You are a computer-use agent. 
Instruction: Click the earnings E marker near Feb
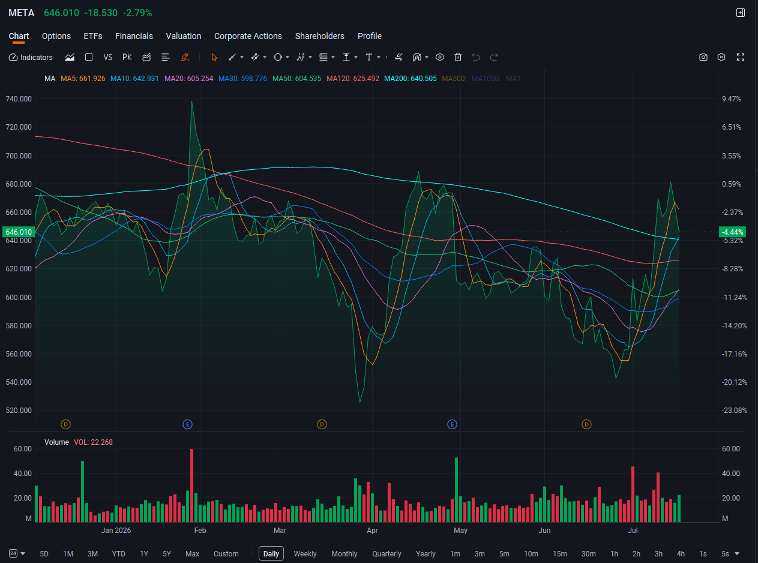pos(188,424)
